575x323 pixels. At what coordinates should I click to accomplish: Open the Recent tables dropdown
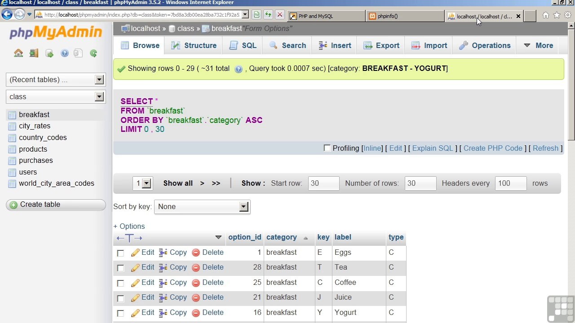56,79
